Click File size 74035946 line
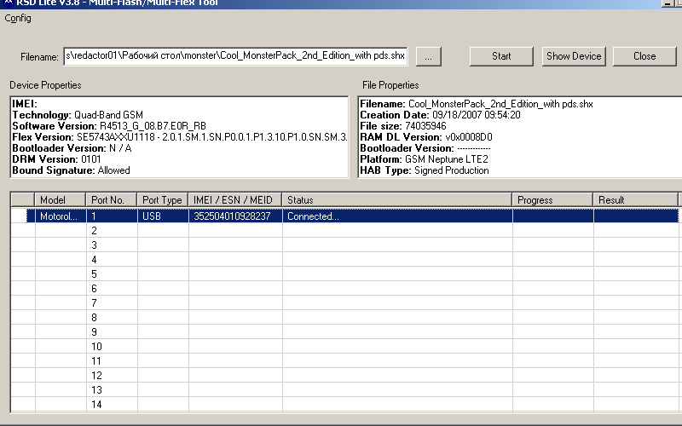This screenshot has width=682, height=426. pos(402,126)
